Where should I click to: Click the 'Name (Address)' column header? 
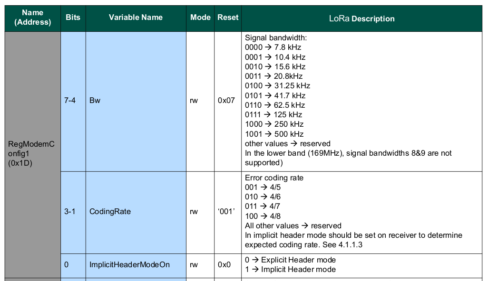(33, 18)
